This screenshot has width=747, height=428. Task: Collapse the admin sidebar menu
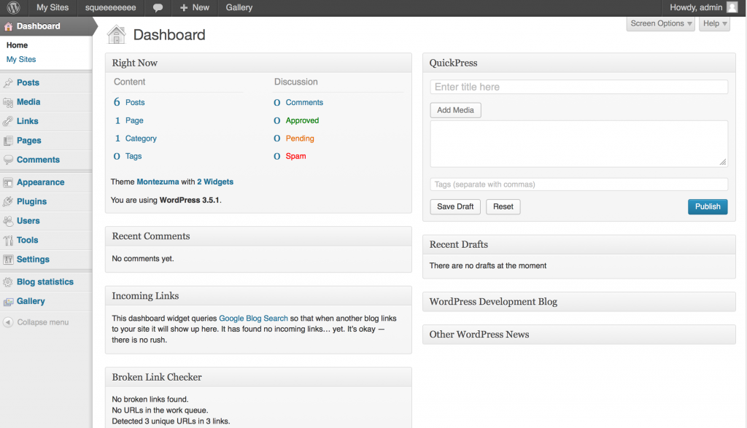(36, 322)
